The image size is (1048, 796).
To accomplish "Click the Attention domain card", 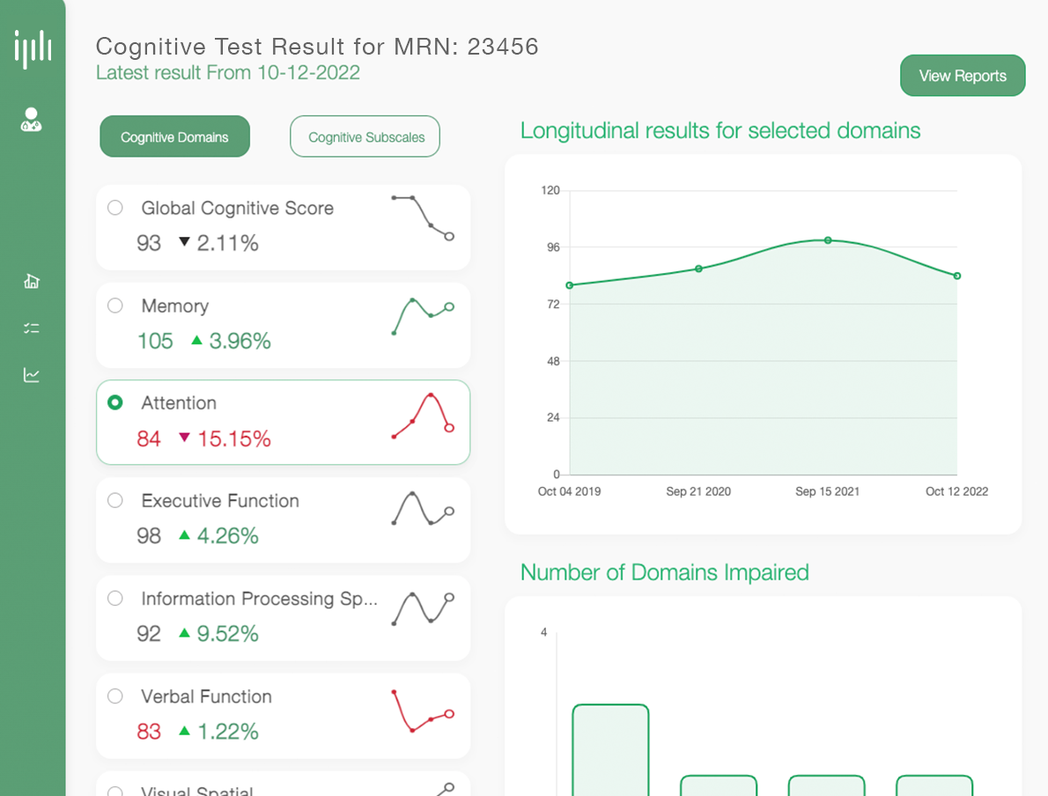I will 283,422.
